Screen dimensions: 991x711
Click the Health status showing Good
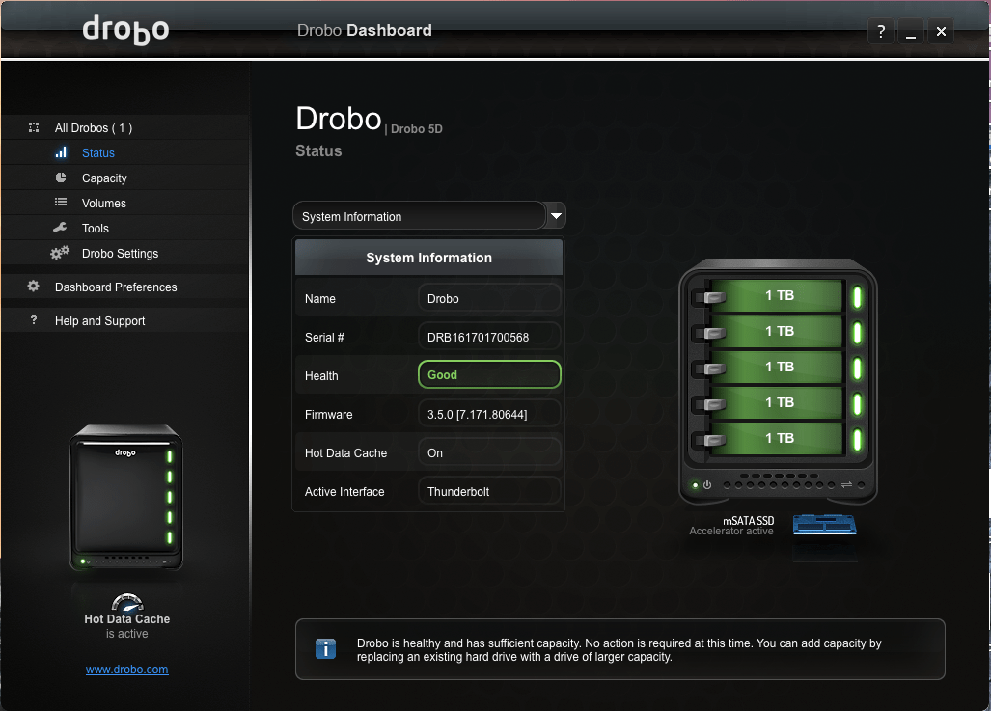pos(489,374)
